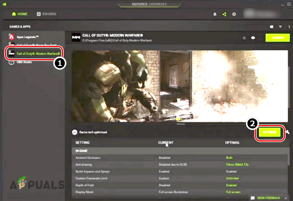
Task: Click optimal value 'Filmic SMAA T2x'
Action: [x=237, y=165]
